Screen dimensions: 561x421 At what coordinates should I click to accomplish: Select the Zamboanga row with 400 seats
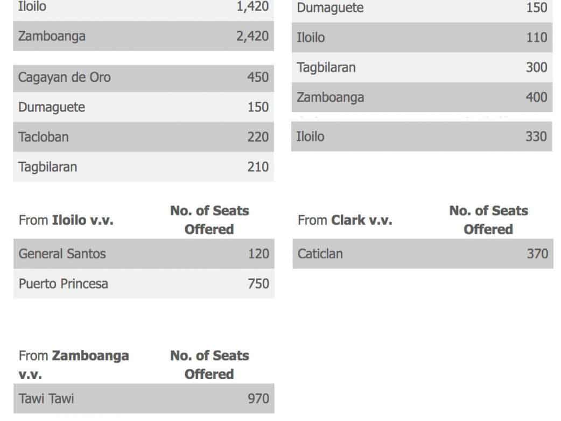click(422, 97)
